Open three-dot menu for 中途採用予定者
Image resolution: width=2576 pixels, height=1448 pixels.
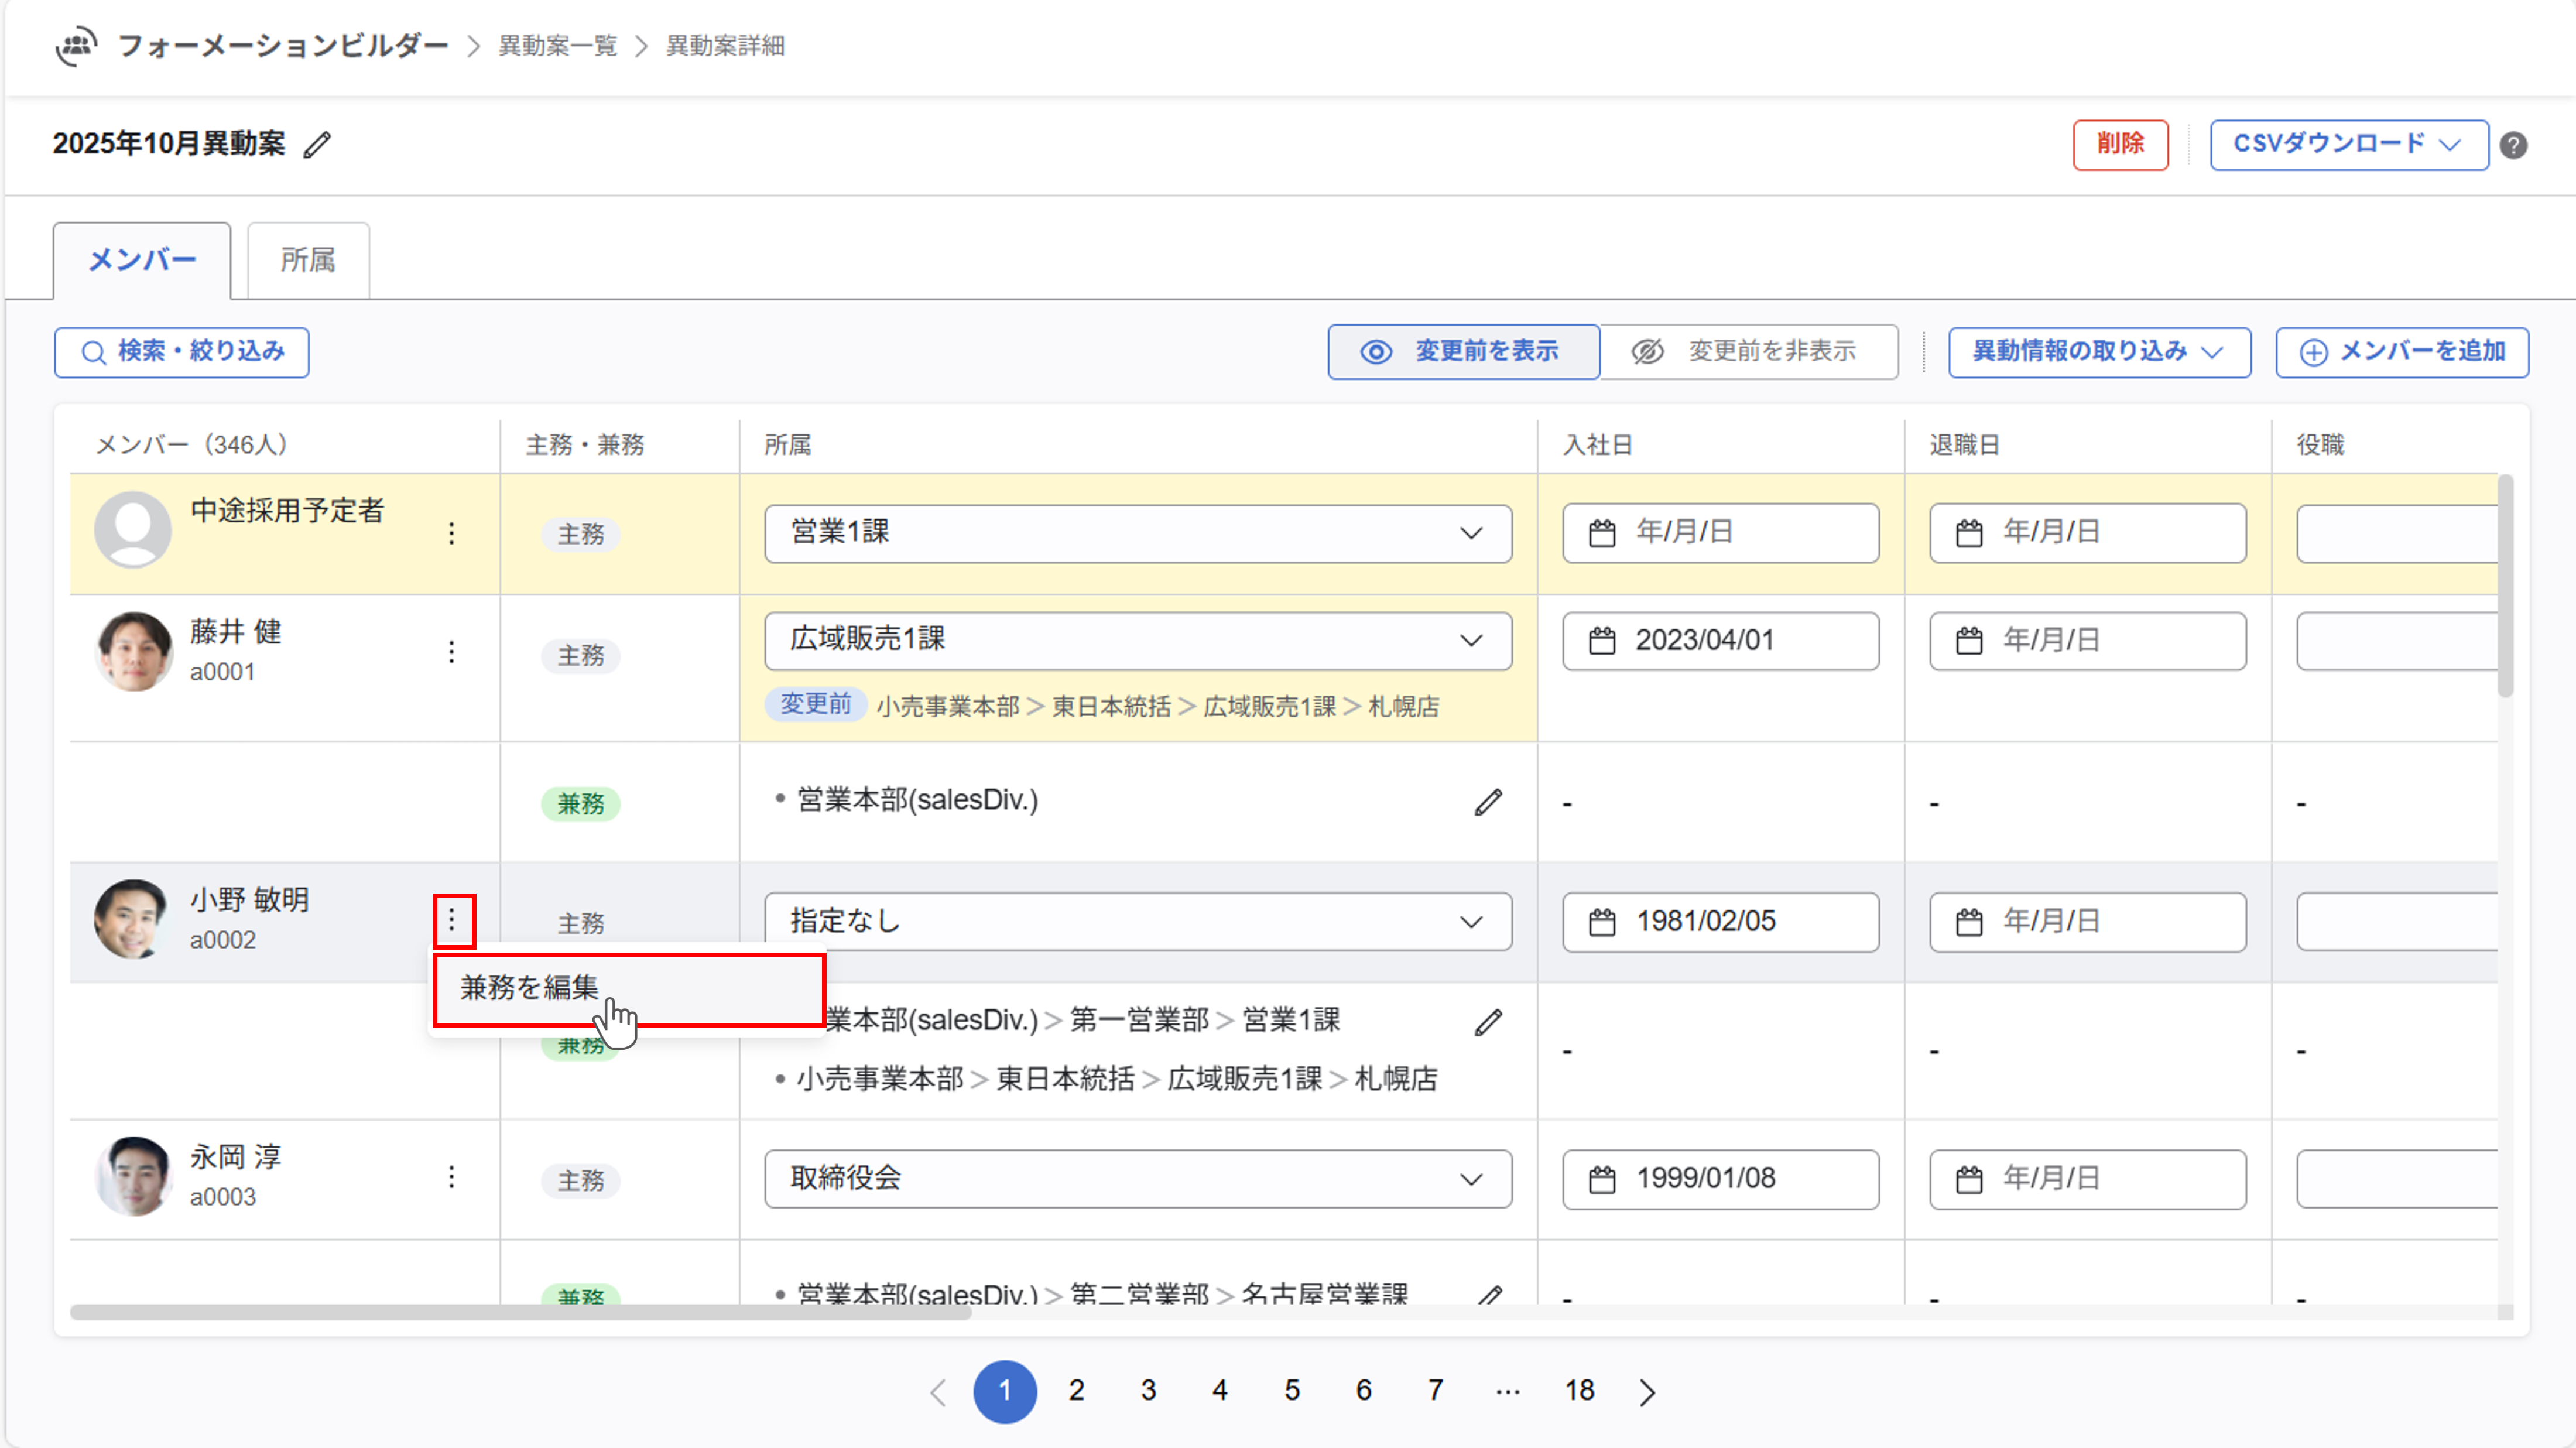click(452, 533)
